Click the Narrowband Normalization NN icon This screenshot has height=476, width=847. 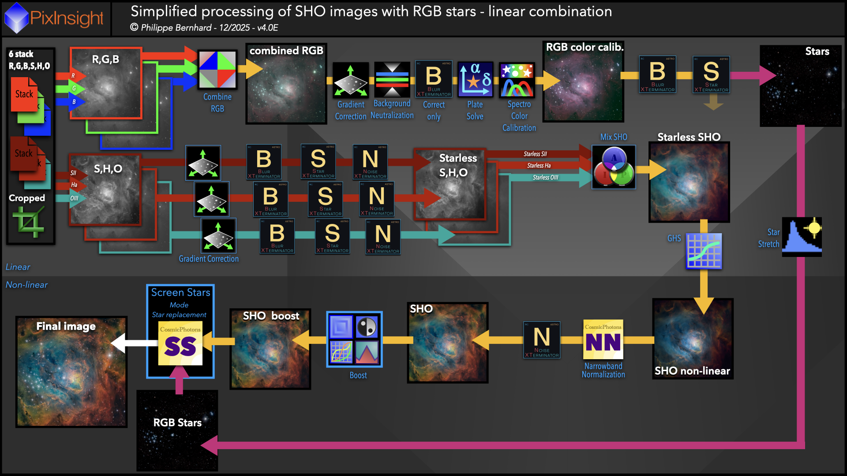click(603, 339)
